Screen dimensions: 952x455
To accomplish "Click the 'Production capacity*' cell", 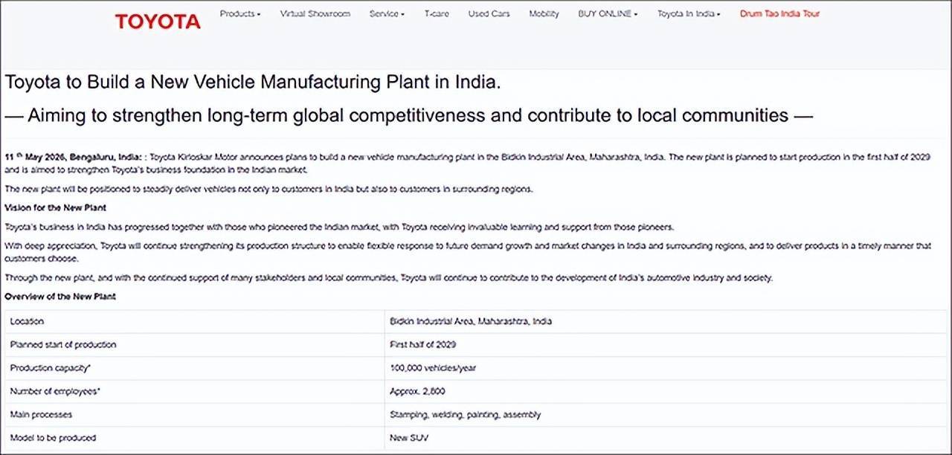I will click(195, 367).
